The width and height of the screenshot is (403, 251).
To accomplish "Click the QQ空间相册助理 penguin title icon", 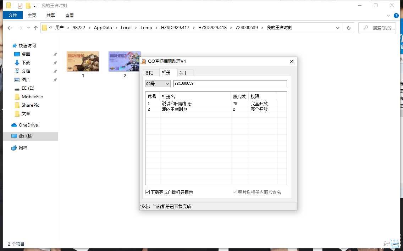I will (144, 61).
